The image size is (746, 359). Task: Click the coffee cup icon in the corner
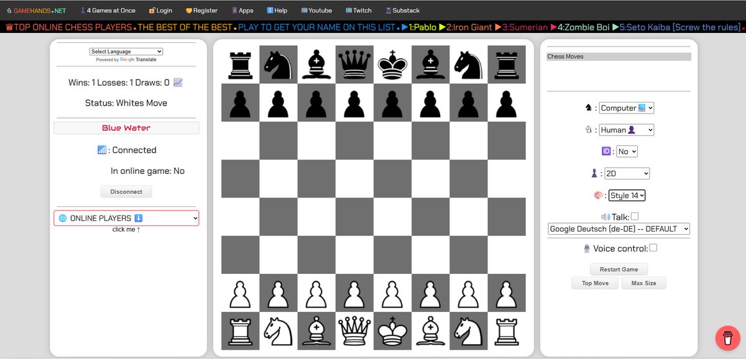pos(726,338)
